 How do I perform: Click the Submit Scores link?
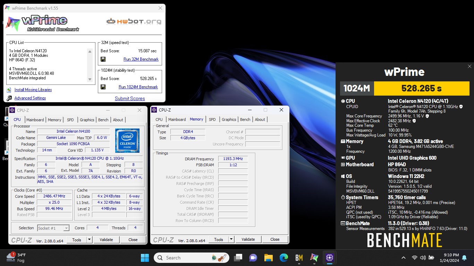coord(130,99)
